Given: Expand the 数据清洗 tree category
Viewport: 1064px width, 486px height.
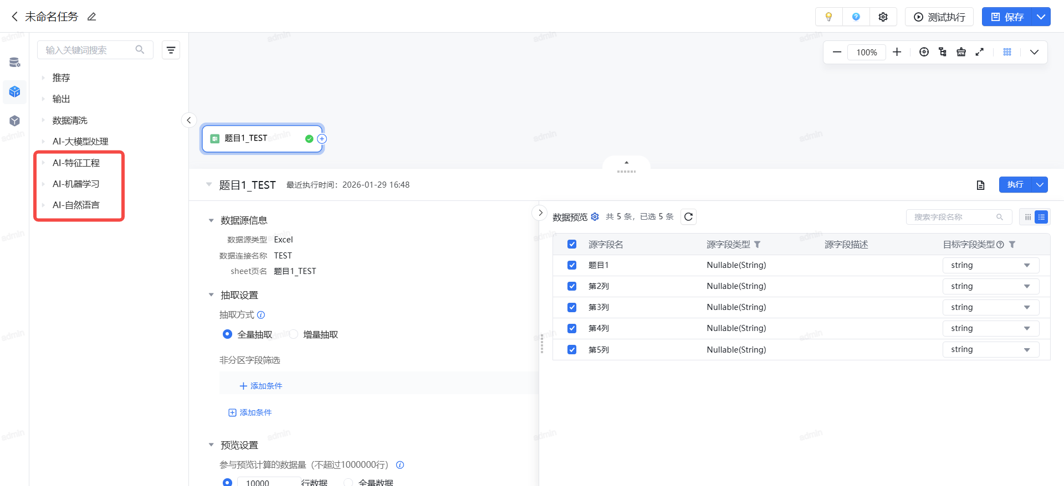Looking at the screenshot, I should (x=43, y=120).
